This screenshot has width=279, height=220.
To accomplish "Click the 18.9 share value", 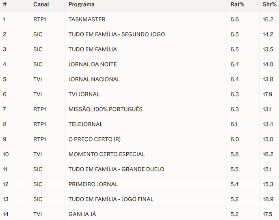I will coord(268,199).
